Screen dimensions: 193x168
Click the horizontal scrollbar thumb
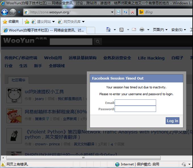(x=83, y=158)
